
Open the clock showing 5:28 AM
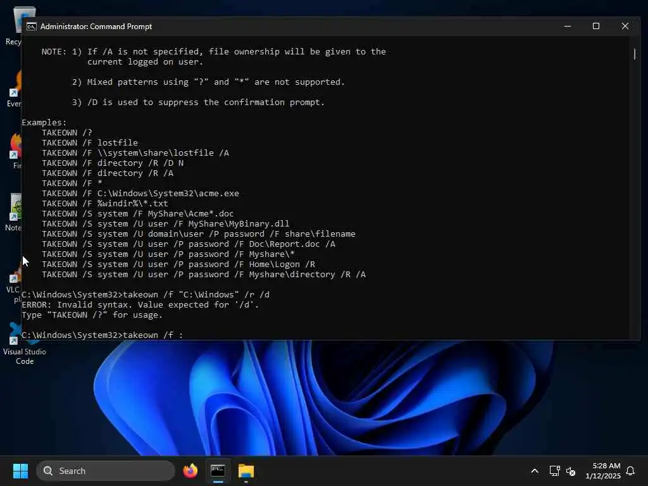coord(603,471)
